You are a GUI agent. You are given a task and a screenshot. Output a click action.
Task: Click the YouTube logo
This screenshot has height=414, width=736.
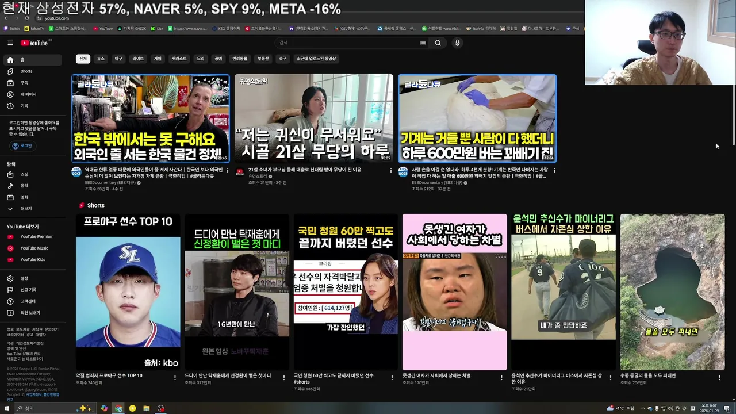coord(36,43)
